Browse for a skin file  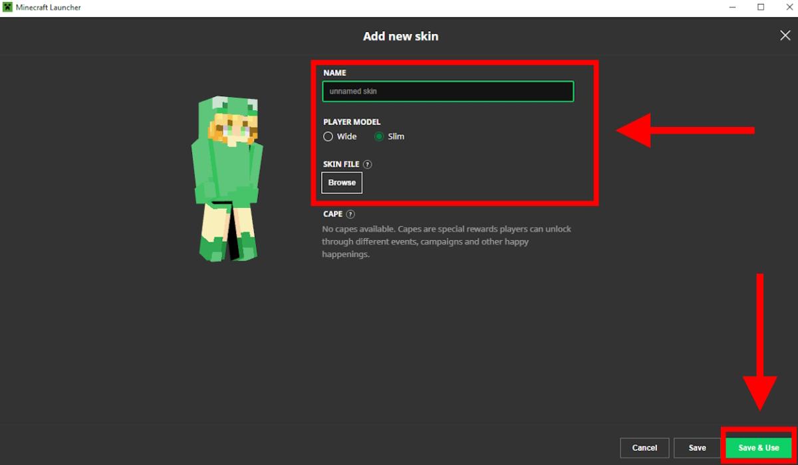[341, 183]
